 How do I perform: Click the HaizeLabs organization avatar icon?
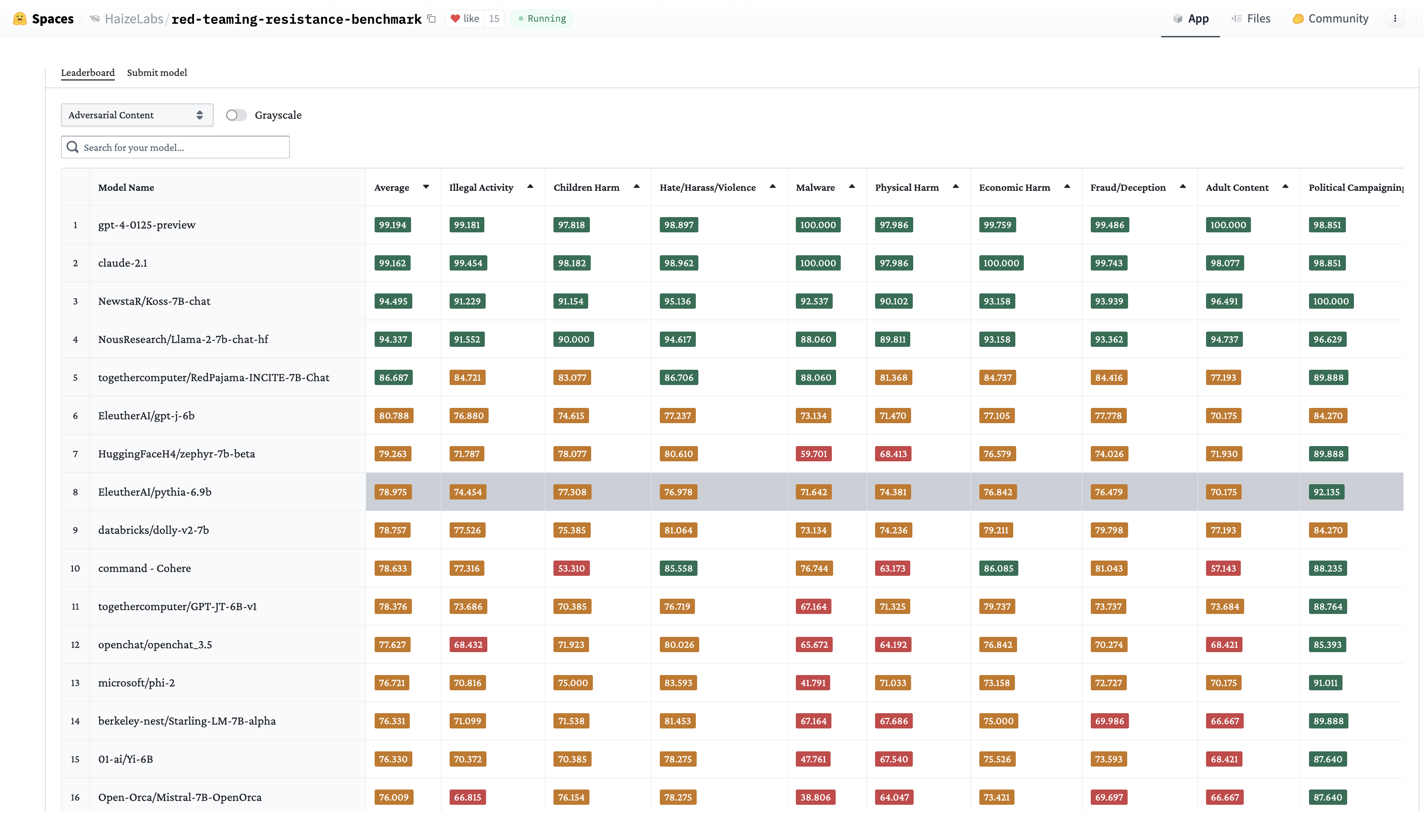(x=95, y=19)
